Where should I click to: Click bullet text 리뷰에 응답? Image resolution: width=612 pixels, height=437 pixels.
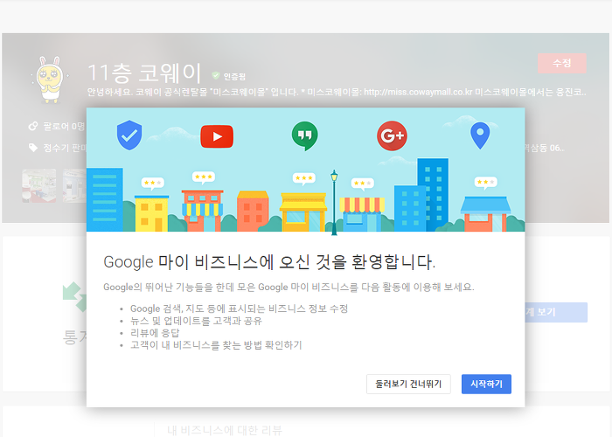155,333
